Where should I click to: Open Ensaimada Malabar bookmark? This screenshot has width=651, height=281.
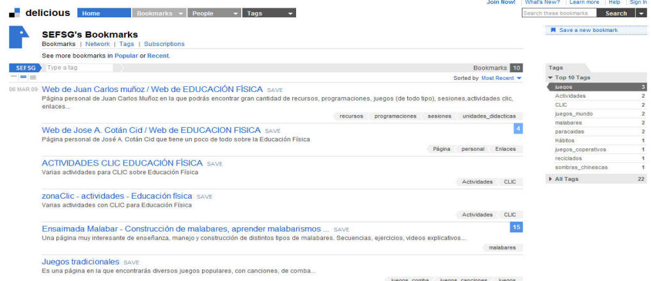coord(185,229)
